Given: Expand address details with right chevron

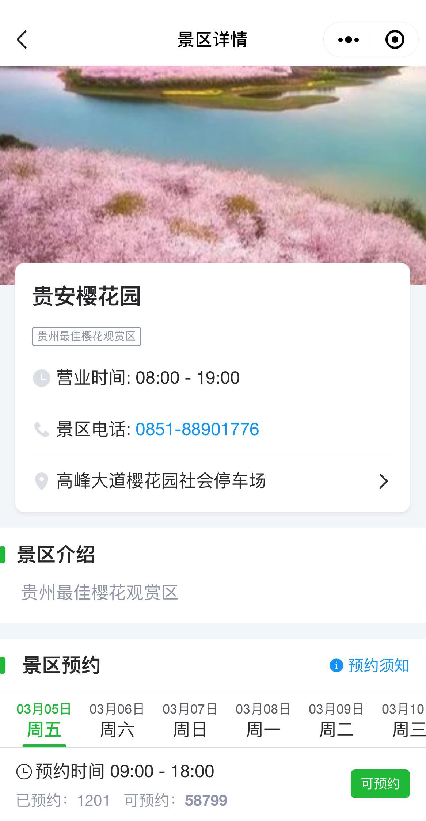Looking at the screenshot, I should pos(383,481).
